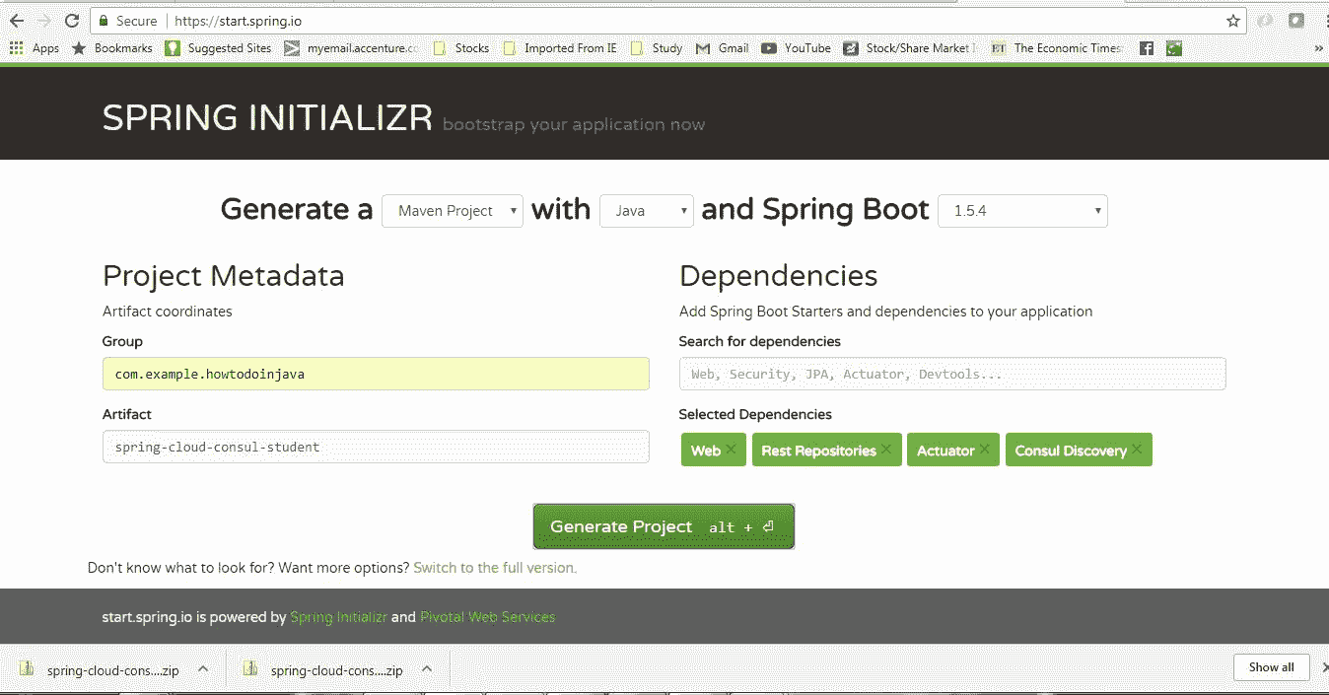This screenshot has width=1329, height=695.
Task: Show hidden bookmarks with the double chevron
Action: (x=1319, y=47)
